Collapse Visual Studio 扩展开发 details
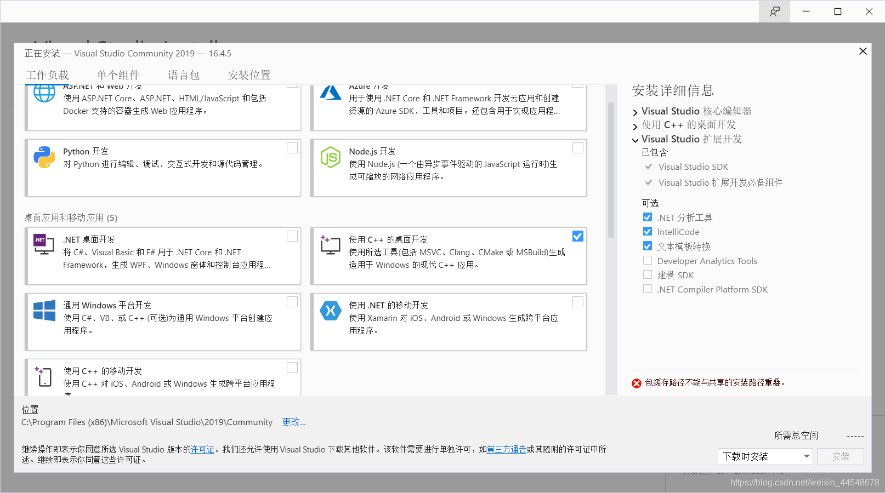 (x=636, y=140)
